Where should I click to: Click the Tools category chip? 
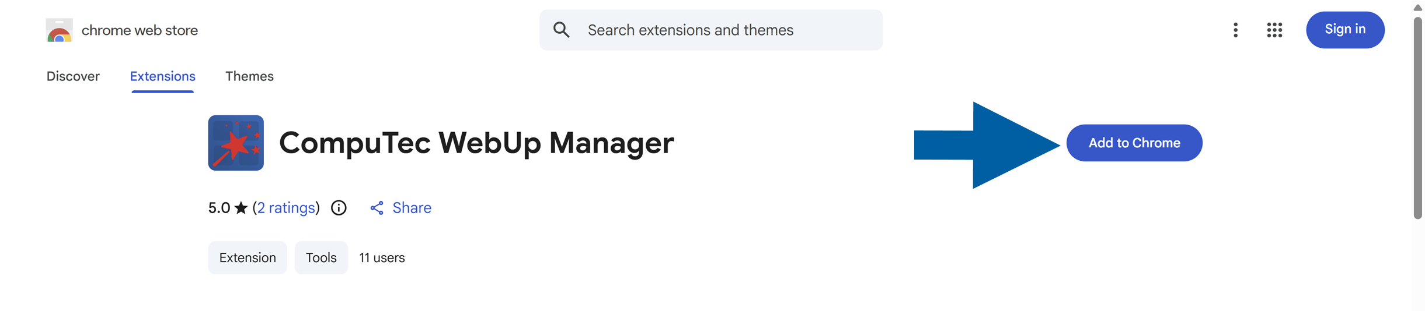click(321, 257)
